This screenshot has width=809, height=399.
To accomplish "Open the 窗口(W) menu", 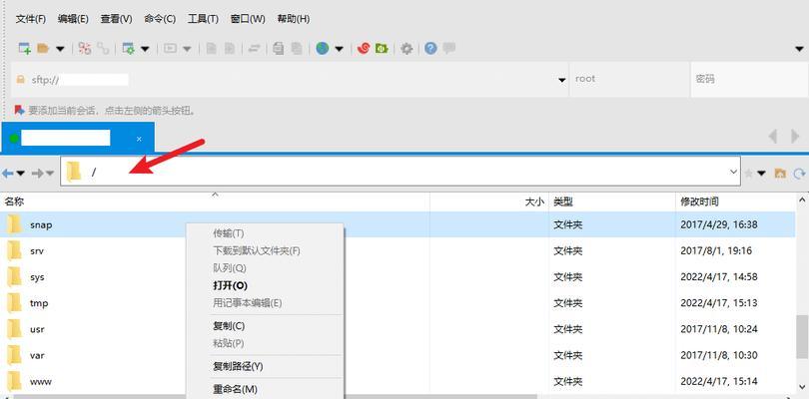I will pyautogui.click(x=248, y=19).
